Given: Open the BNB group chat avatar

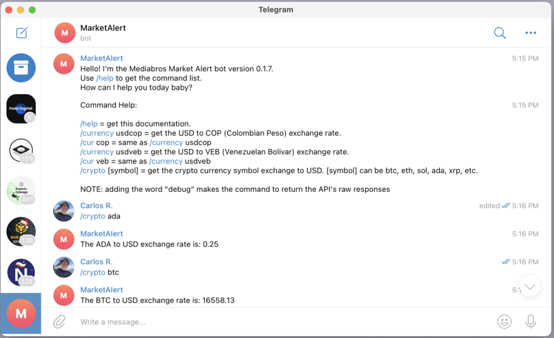Looking at the screenshot, I should (21, 231).
